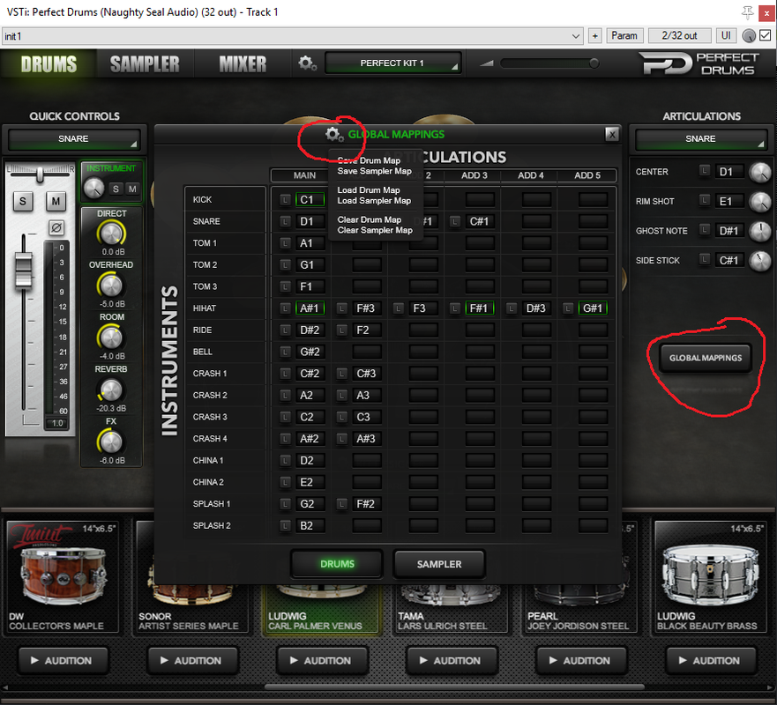Click the UI button

click(x=726, y=35)
